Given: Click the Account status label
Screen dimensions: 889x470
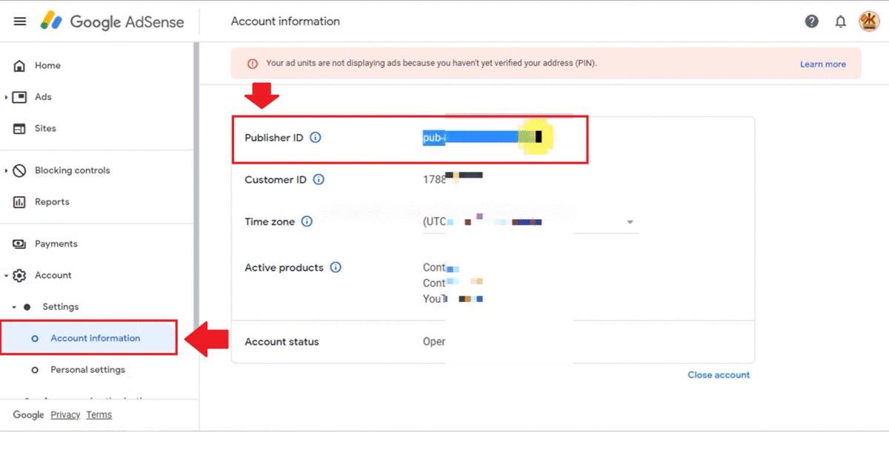Looking at the screenshot, I should pos(282,342).
